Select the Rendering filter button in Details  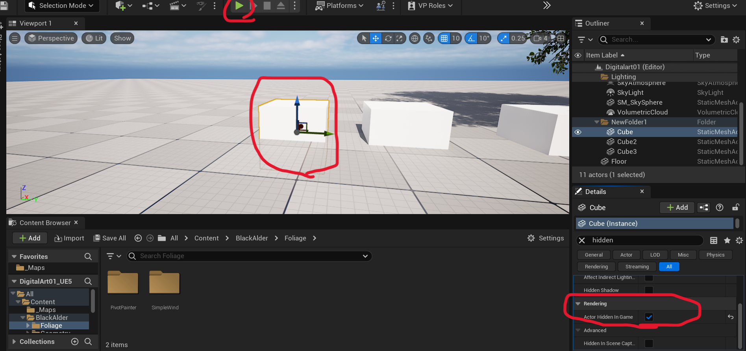tap(596, 266)
